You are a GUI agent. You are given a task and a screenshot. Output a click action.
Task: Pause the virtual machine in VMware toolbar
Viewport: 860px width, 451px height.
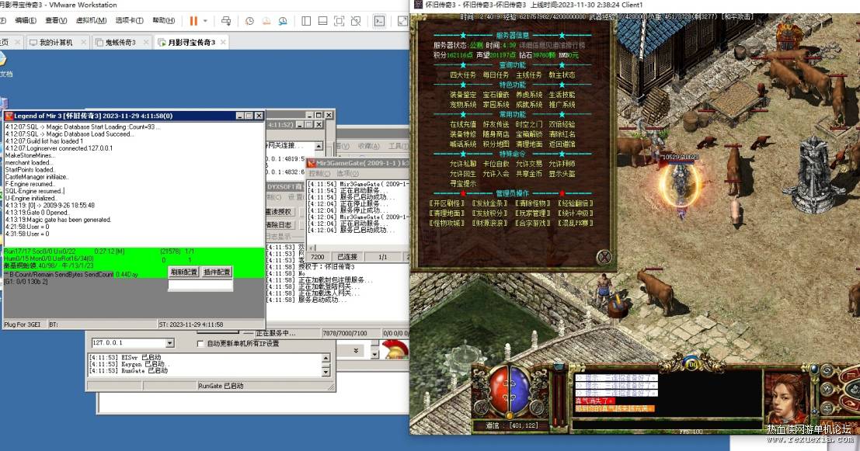click(x=193, y=21)
